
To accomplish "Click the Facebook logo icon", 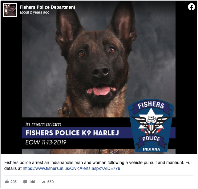I will coord(191,7).
